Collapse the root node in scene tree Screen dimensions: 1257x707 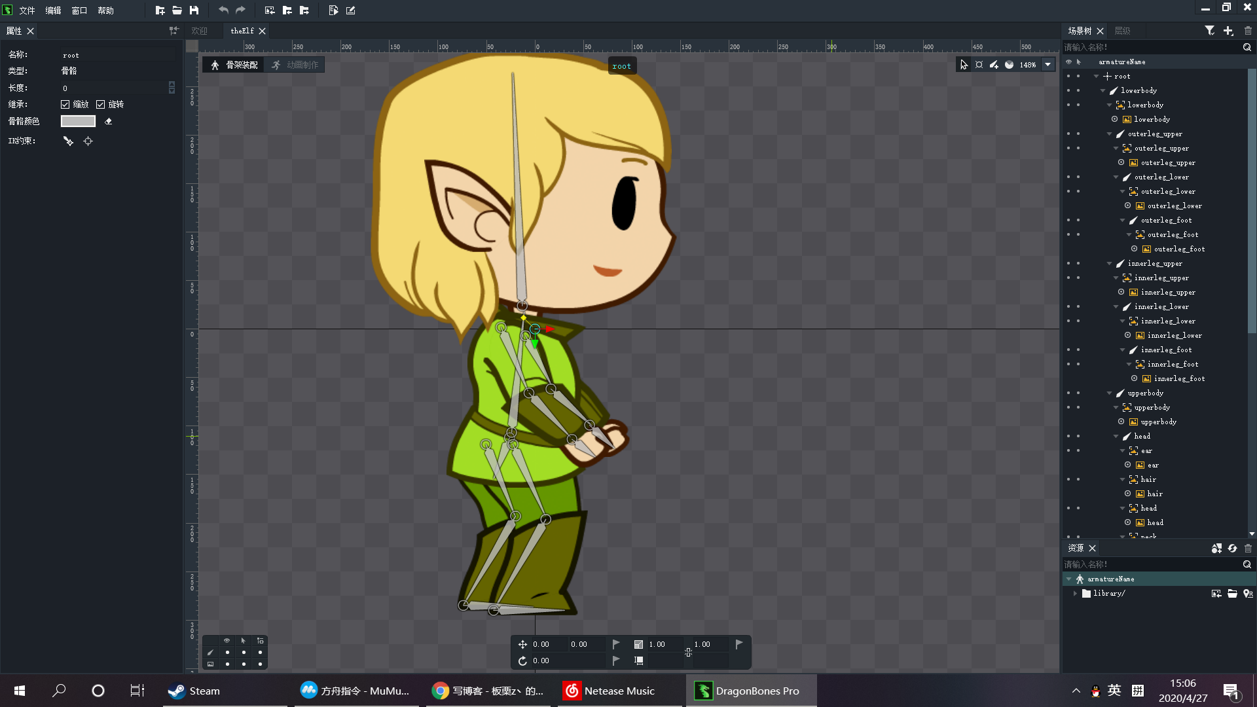tap(1097, 77)
